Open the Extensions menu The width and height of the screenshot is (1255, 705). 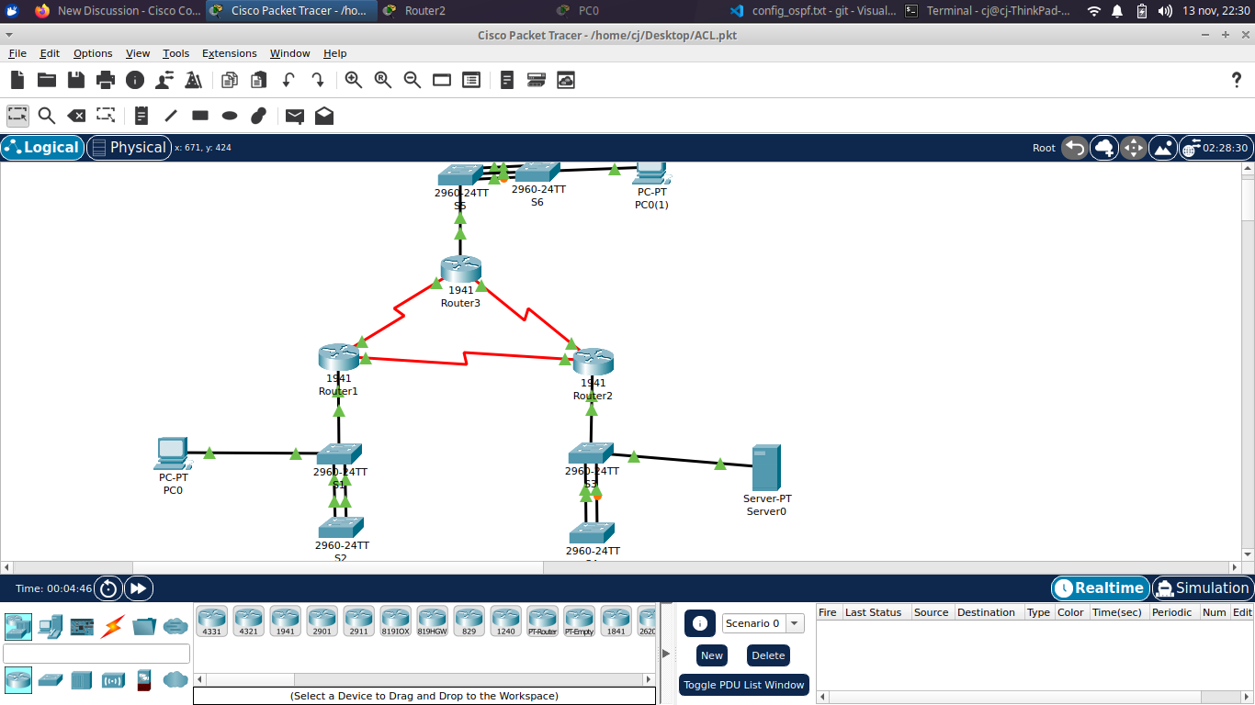tap(229, 53)
